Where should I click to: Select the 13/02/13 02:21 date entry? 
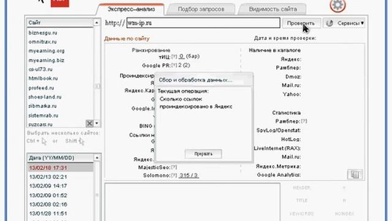click(48, 177)
